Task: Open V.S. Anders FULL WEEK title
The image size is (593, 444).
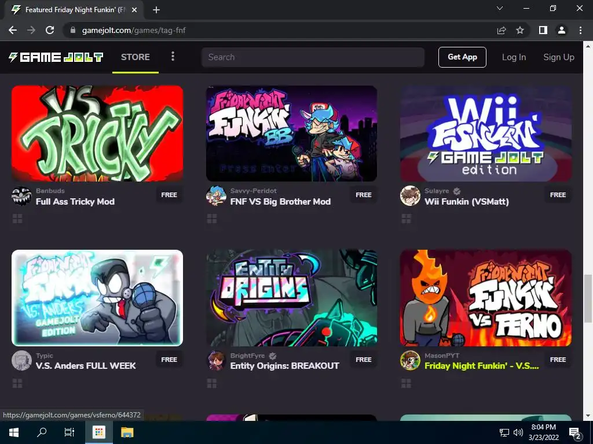Action: (86, 366)
